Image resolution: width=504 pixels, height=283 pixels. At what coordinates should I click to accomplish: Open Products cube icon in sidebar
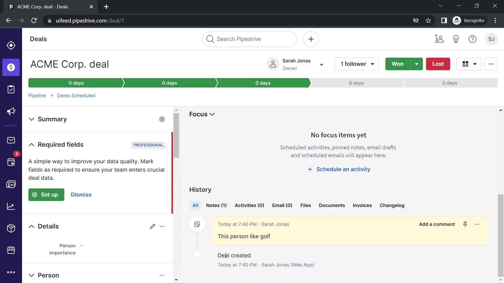point(11,228)
